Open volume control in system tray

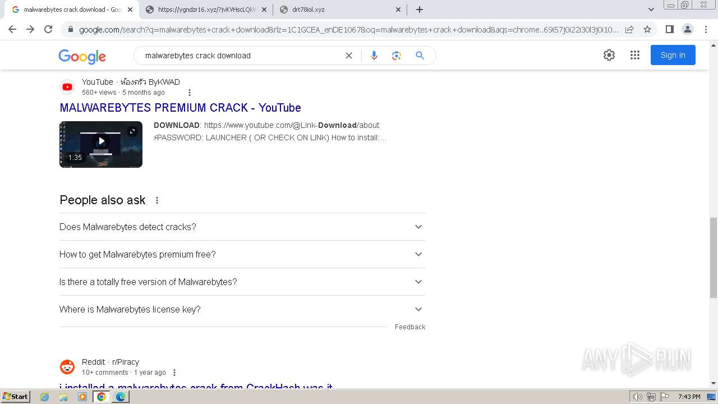tap(637, 397)
